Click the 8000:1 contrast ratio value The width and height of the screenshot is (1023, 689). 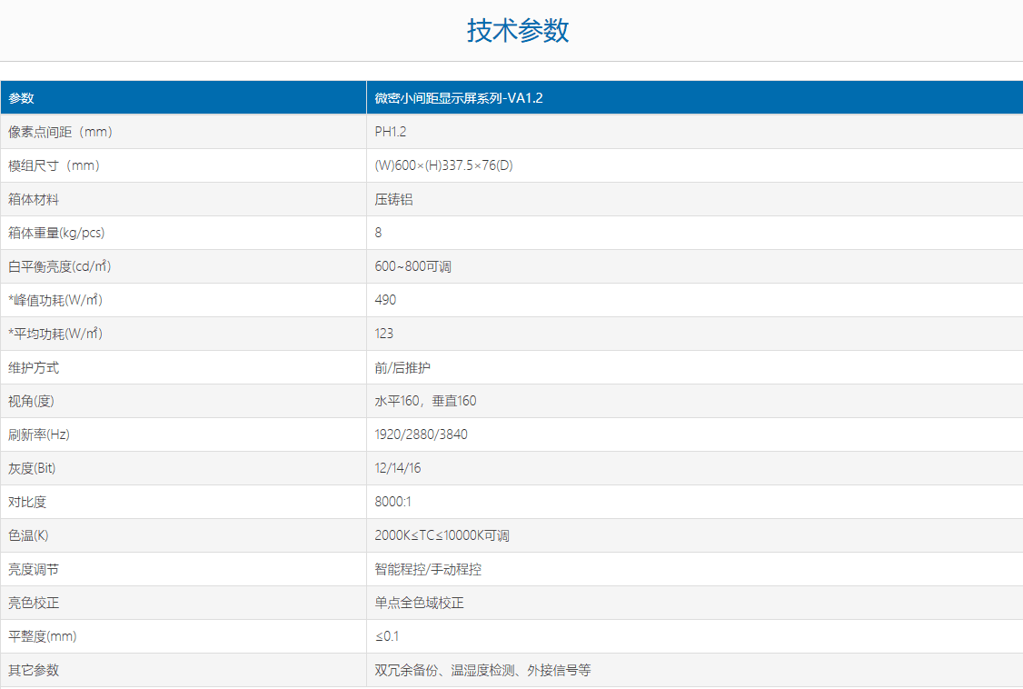click(x=392, y=502)
